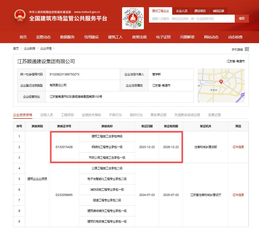Image resolution: width=259 pixels, height=230 pixels.
Task: Click the mobile view QR icon
Action: coord(247,49)
